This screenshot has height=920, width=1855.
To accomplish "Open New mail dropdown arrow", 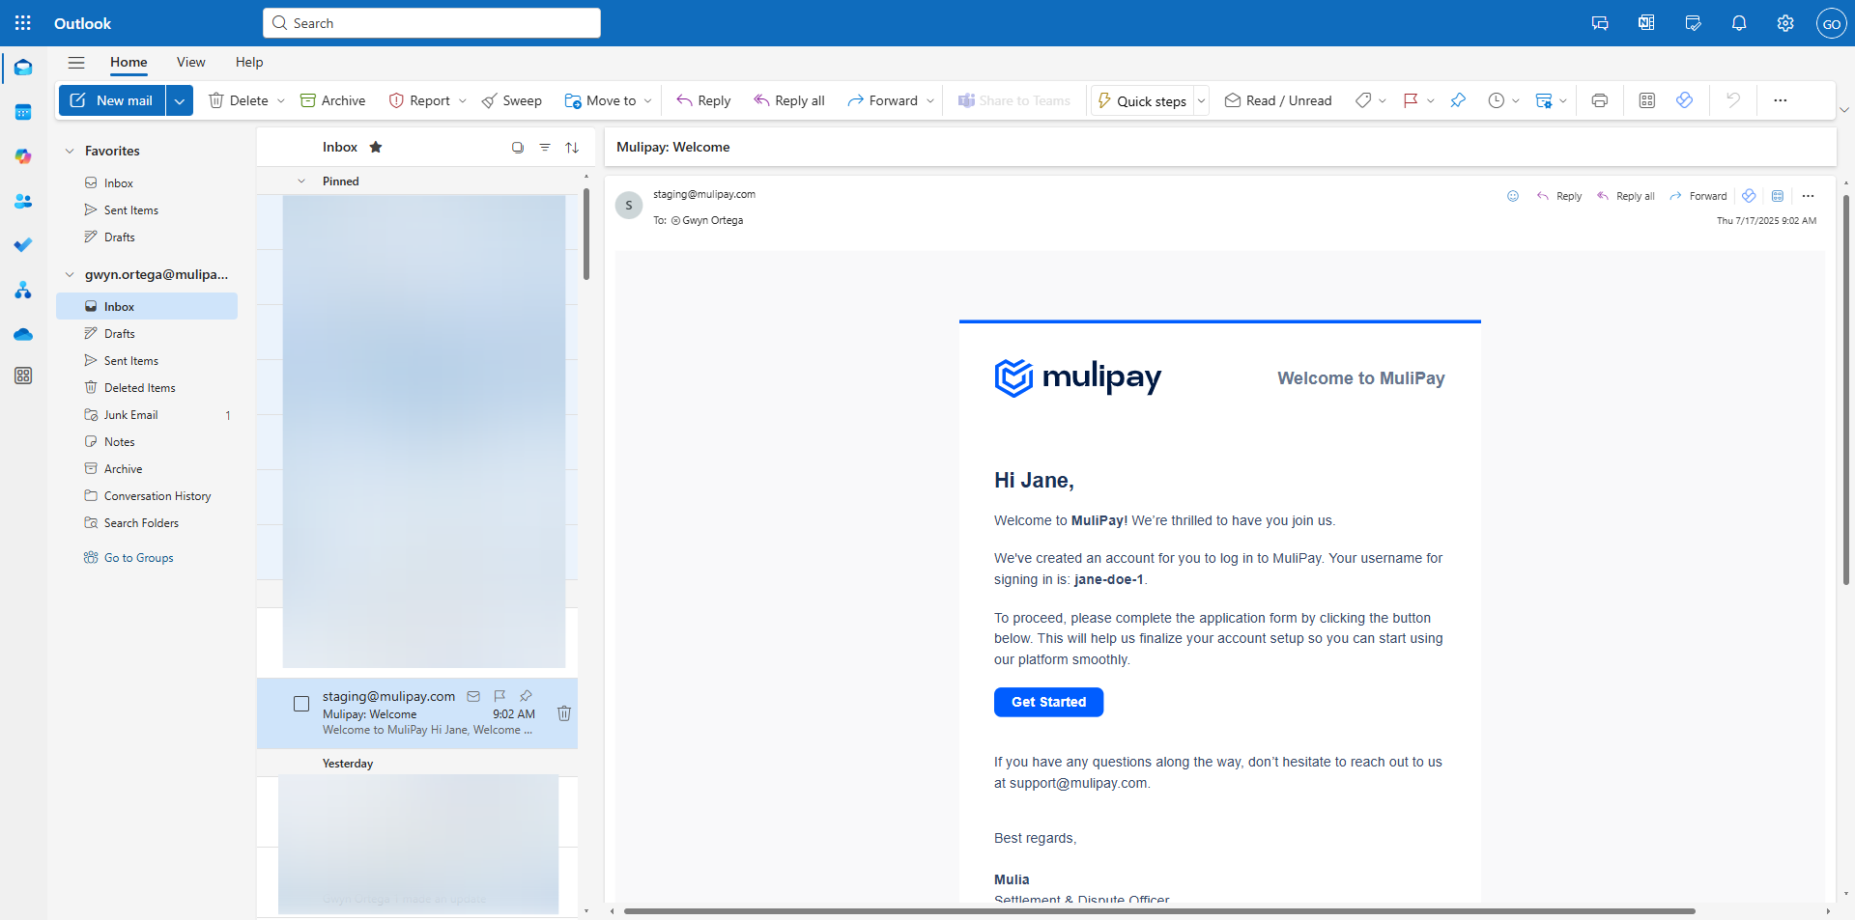I will click(x=180, y=100).
